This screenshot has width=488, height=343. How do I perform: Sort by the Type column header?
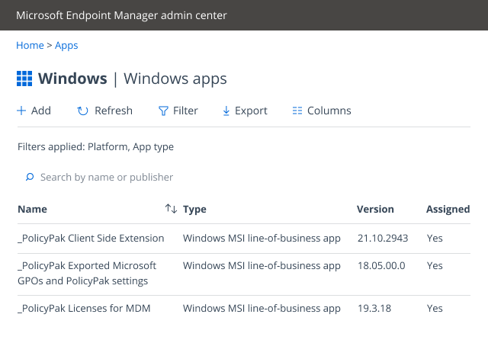coord(194,209)
